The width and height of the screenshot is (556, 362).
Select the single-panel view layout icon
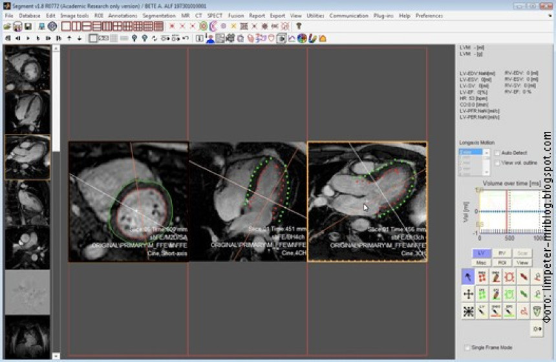[66, 27]
